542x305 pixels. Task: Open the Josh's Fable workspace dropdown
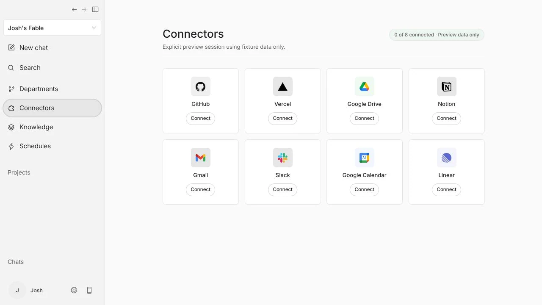pos(52,28)
